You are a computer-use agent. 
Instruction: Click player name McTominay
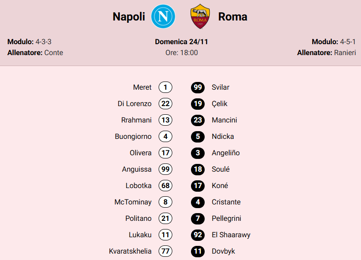click(x=133, y=202)
